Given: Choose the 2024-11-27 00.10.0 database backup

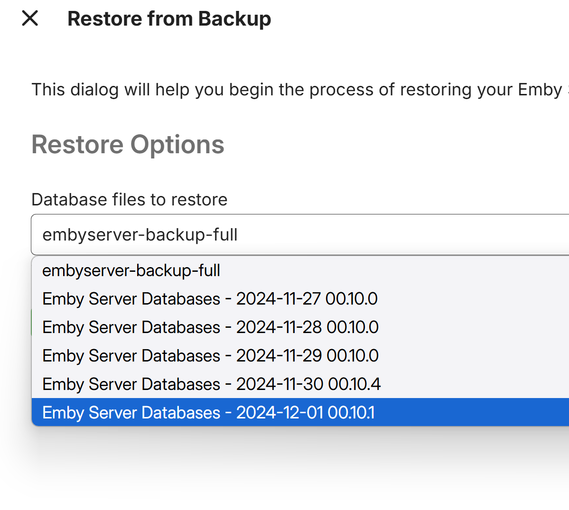Looking at the screenshot, I should (x=210, y=299).
